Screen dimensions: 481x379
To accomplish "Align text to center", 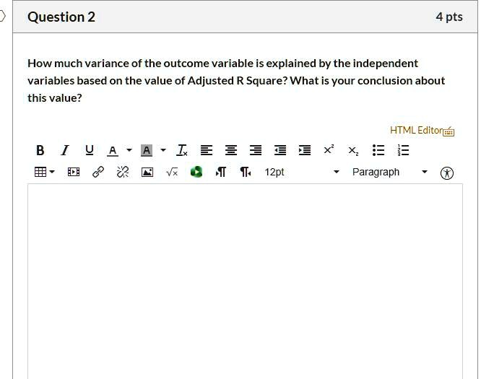I will coord(231,150).
